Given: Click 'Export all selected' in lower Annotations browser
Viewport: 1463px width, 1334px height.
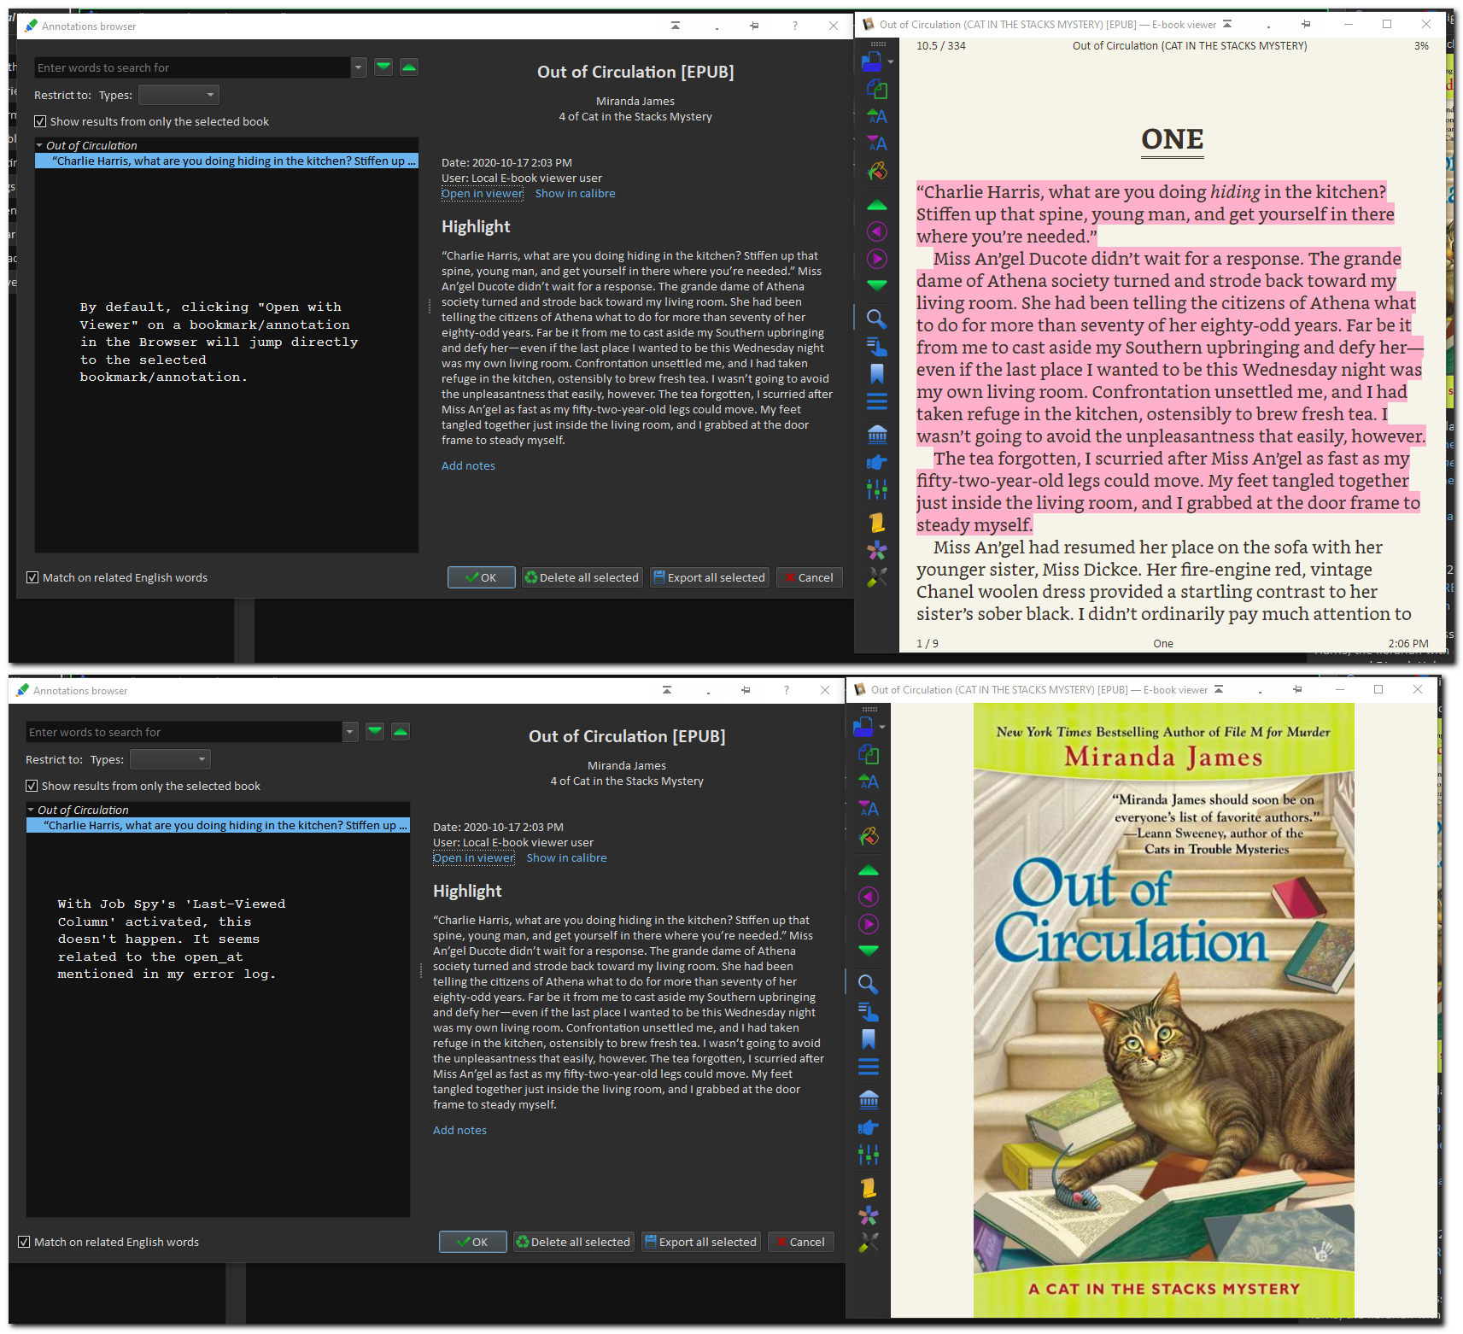Looking at the screenshot, I should click(x=700, y=1242).
